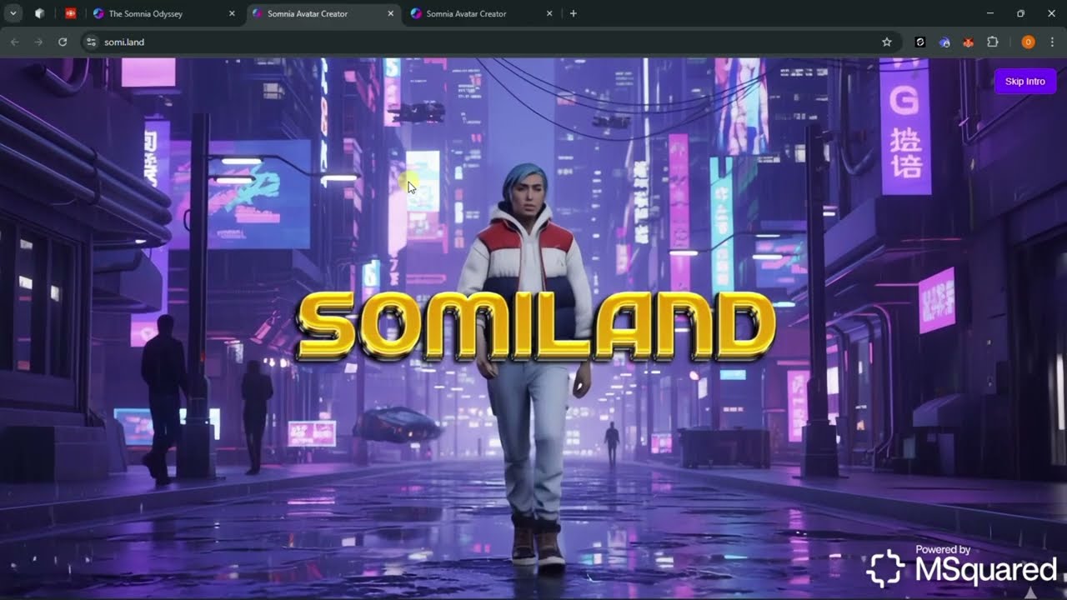
Task: Open the black square extension icon
Action: (x=920, y=42)
